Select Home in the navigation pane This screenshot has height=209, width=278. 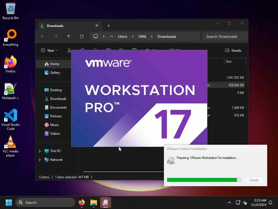coord(54,64)
